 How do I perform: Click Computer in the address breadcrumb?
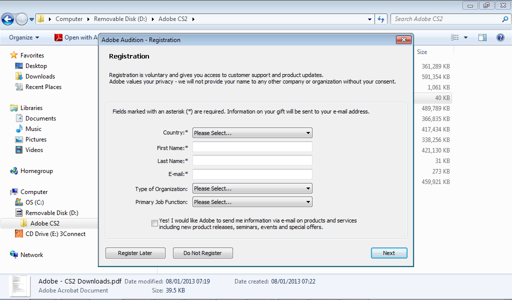(69, 19)
